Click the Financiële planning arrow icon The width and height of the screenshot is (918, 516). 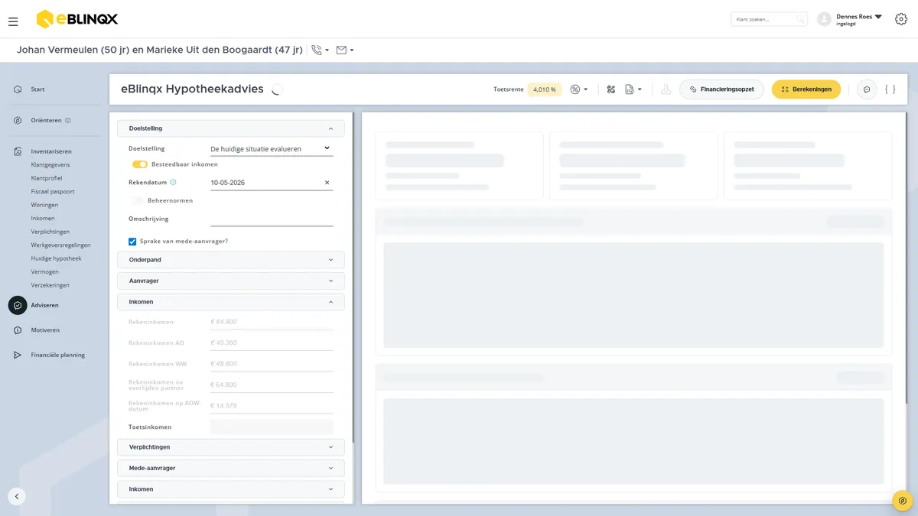pyautogui.click(x=18, y=355)
